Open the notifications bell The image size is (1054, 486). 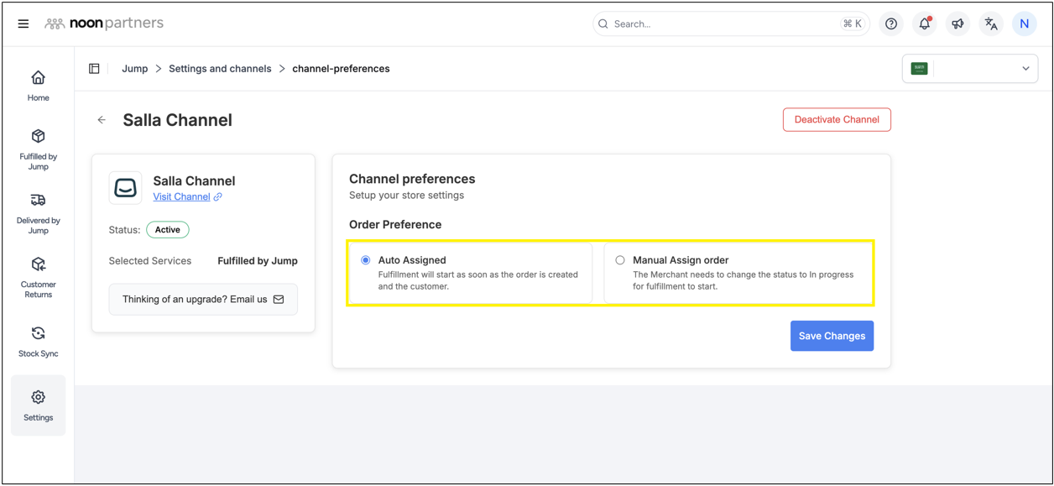(x=924, y=24)
